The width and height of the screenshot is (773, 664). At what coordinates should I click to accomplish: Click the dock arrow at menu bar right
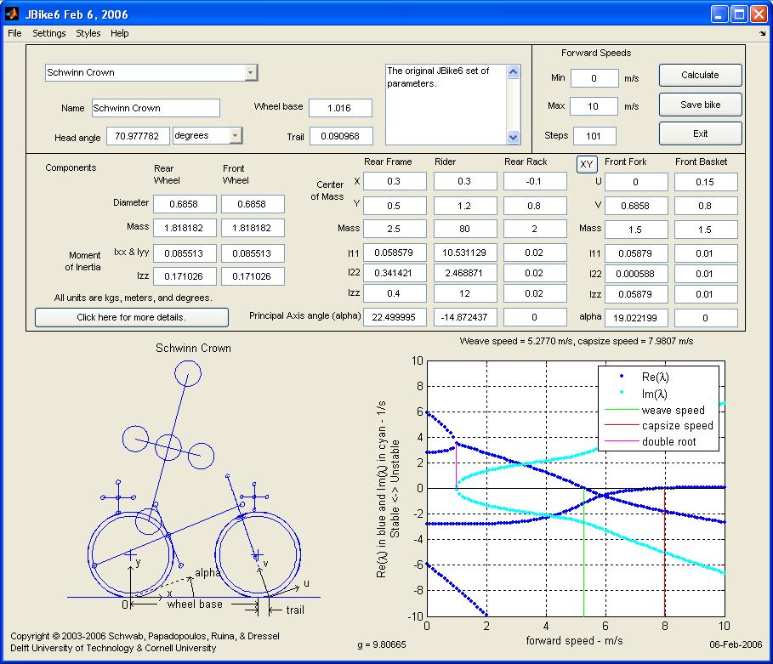763,34
